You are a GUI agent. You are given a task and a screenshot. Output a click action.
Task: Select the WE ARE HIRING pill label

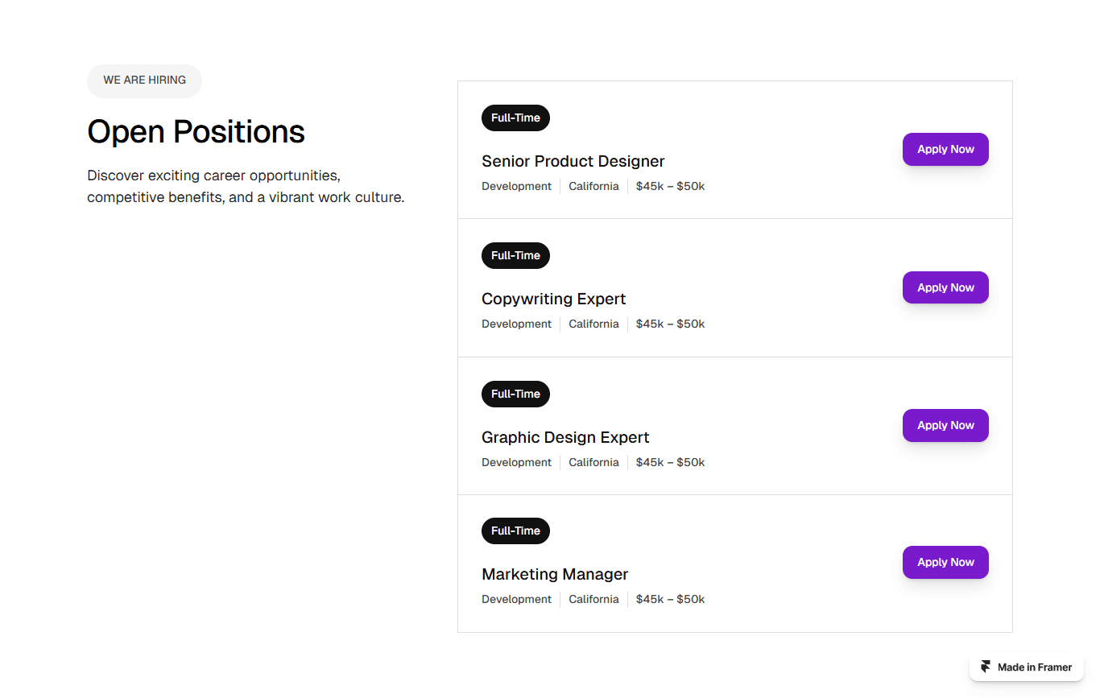[144, 81]
